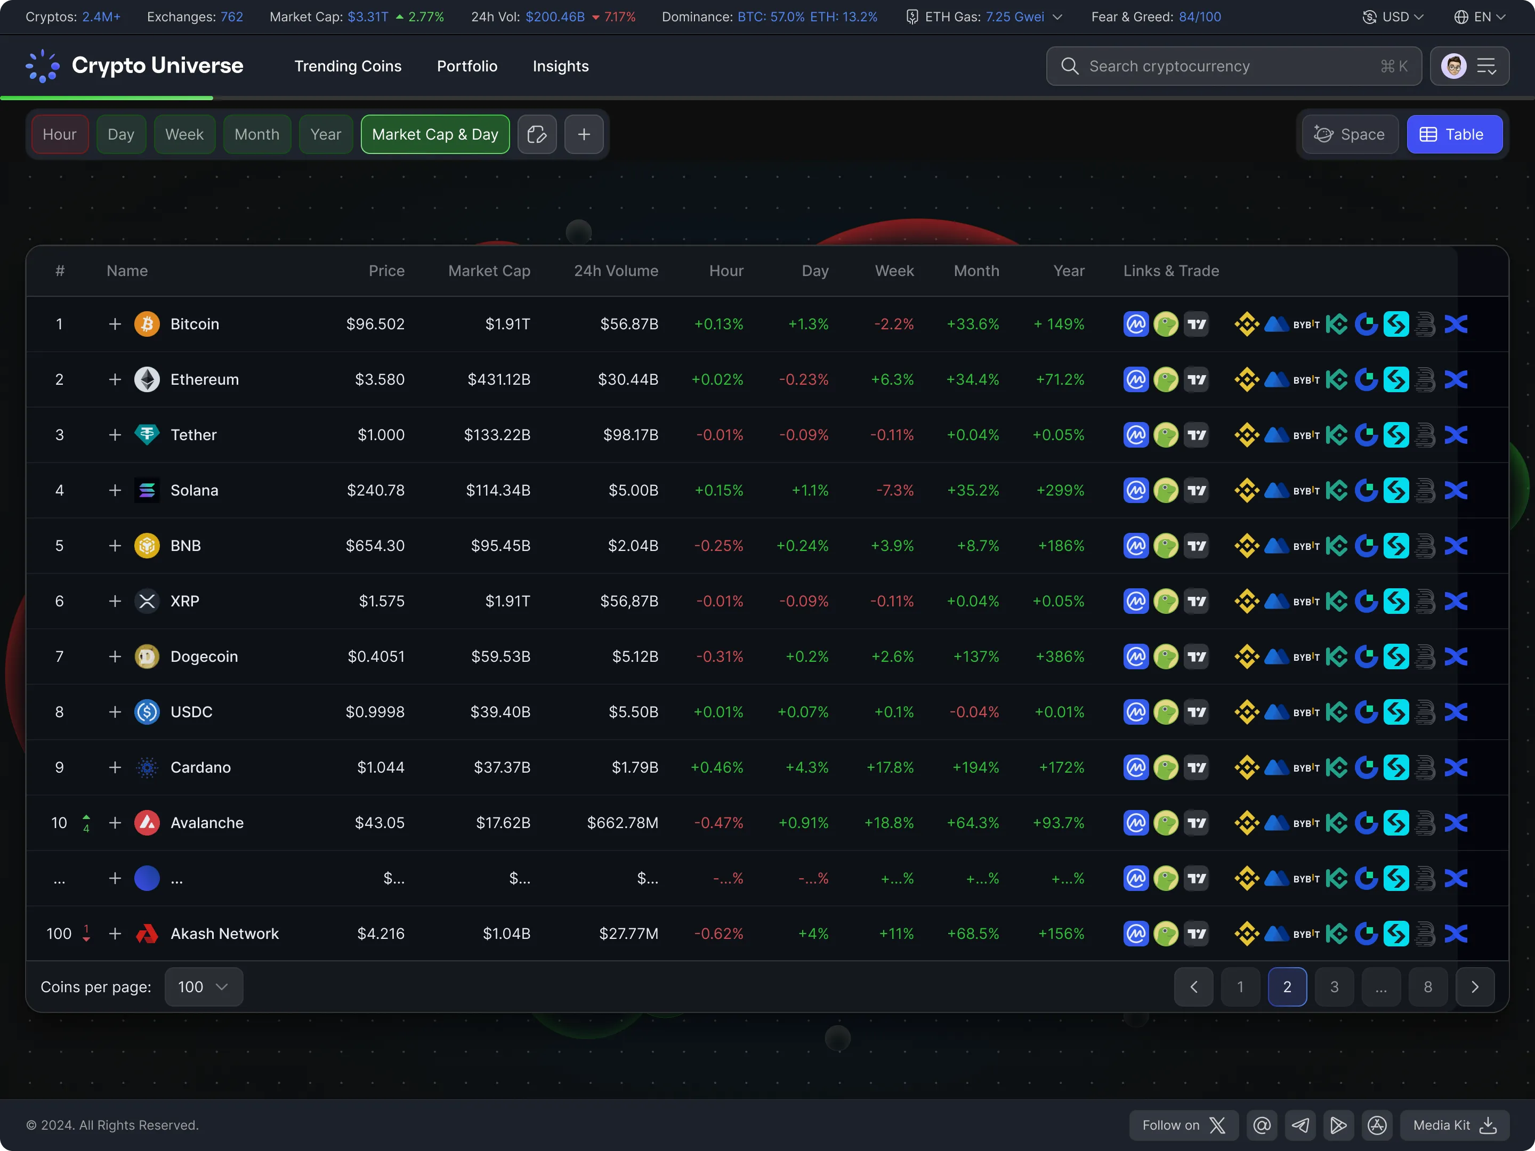The width and height of the screenshot is (1535, 1151).
Task: Open the EN language dropdown
Action: (1480, 17)
